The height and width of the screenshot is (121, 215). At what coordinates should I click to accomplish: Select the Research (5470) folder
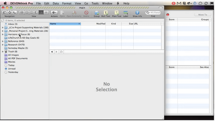pyautogui.click(x=16, y=45)
